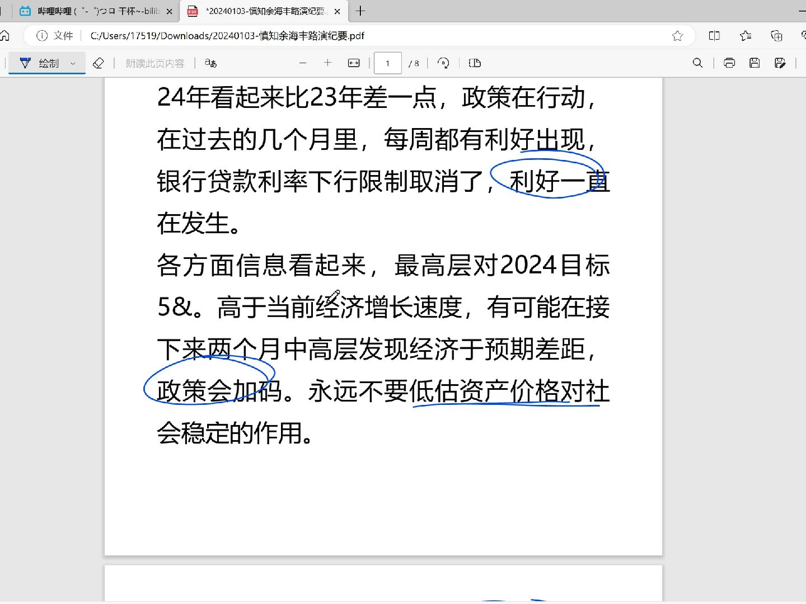The height and width of the screenshot is (604, 806).
Task: Select the Eraser tool
Action: 99,63
